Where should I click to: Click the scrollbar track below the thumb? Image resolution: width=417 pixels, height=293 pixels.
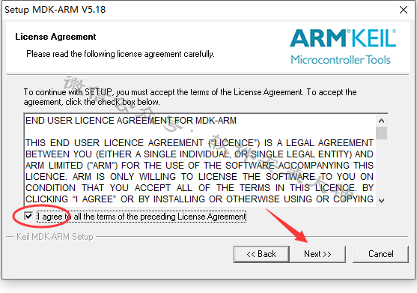[x=381, y=167]
